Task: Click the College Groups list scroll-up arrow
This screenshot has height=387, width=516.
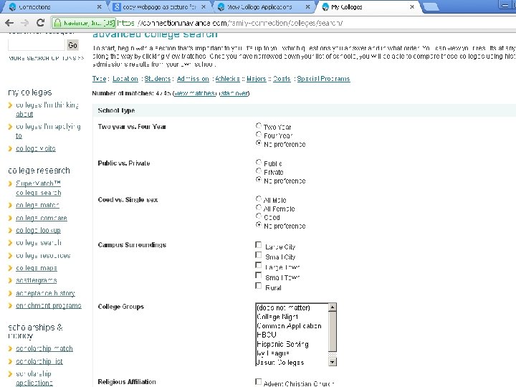Action: pos(333,307)
